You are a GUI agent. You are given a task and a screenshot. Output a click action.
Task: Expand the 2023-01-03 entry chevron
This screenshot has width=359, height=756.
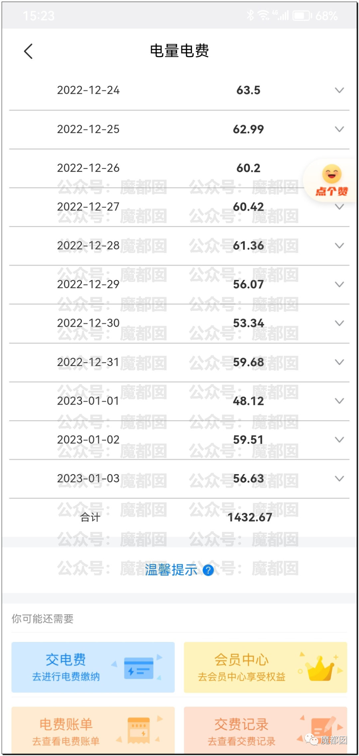[x=339, y=478]
